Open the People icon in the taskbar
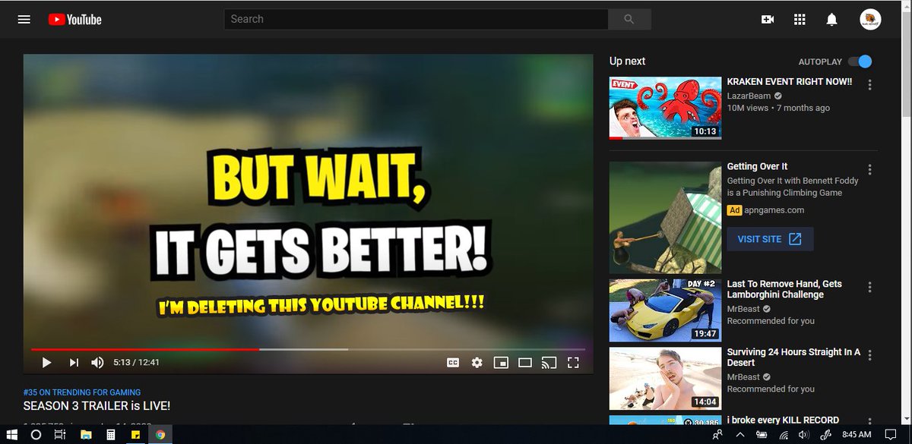The width and height of the screenshot is (912, 444). (x=718, y=435)
